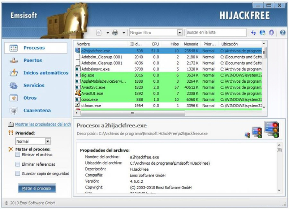Select the AvastUI.exe process row
289x209 pixels.
coord(168,93)
